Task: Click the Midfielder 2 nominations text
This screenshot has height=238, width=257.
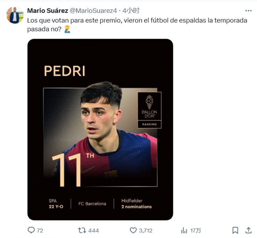Action: 136,204
